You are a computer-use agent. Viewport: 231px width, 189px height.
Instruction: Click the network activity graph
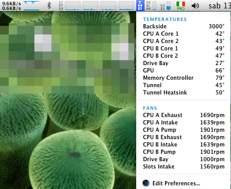pos(31,6)
